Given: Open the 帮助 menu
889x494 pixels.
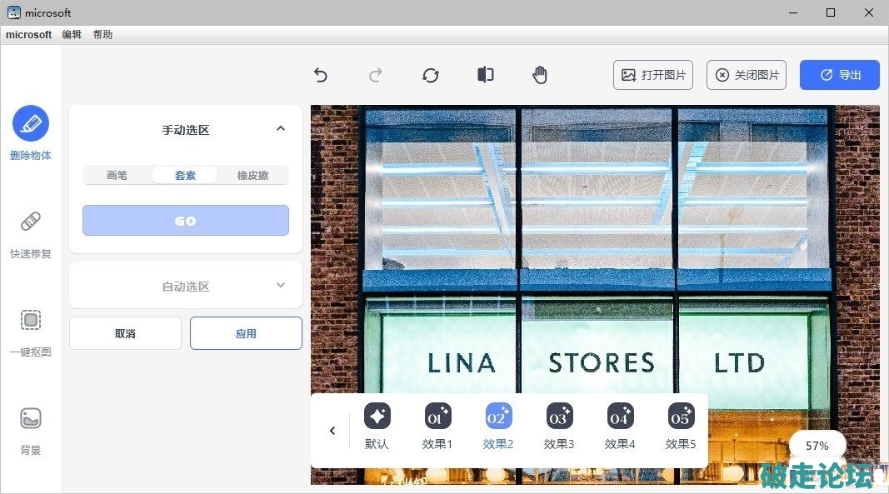Looking at the screenshot, I should (x=102, y=35).
